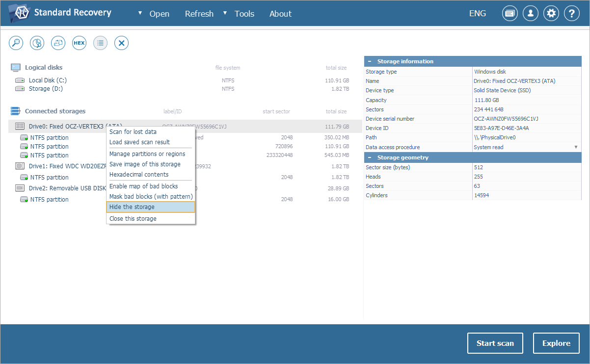The image size is (590, 364).
Task: Open the log/messages icon in header
Action: click(x=510, y=14)
